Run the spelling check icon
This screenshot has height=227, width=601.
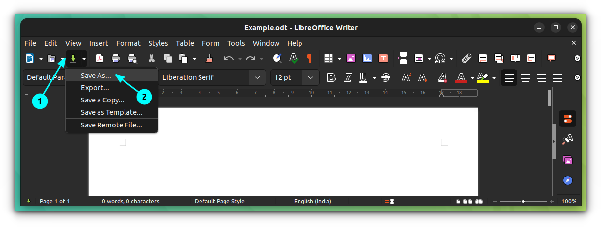pyautogui.click(x=294, y=59)
